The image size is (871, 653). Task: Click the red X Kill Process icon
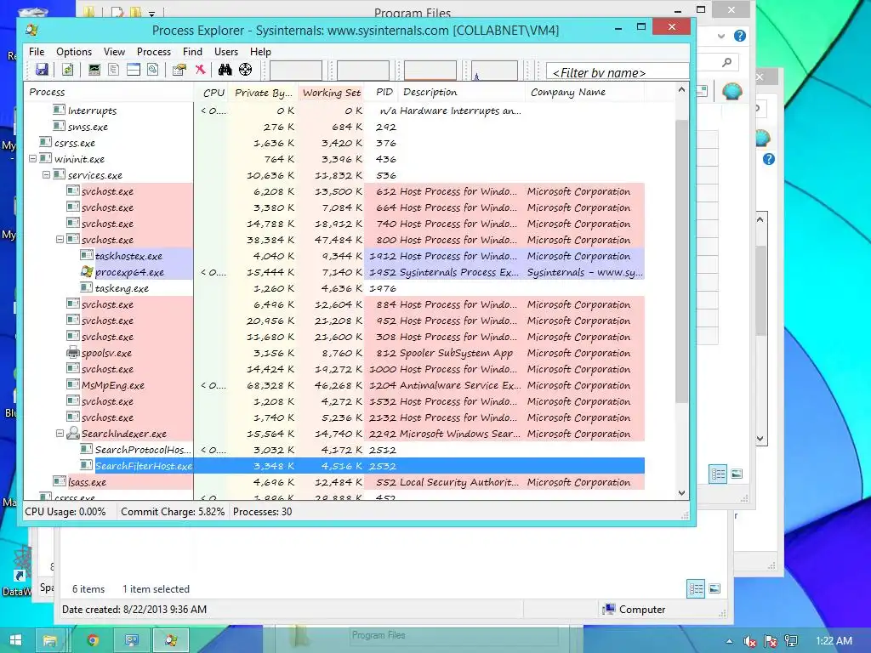click(x=200, y=70)
